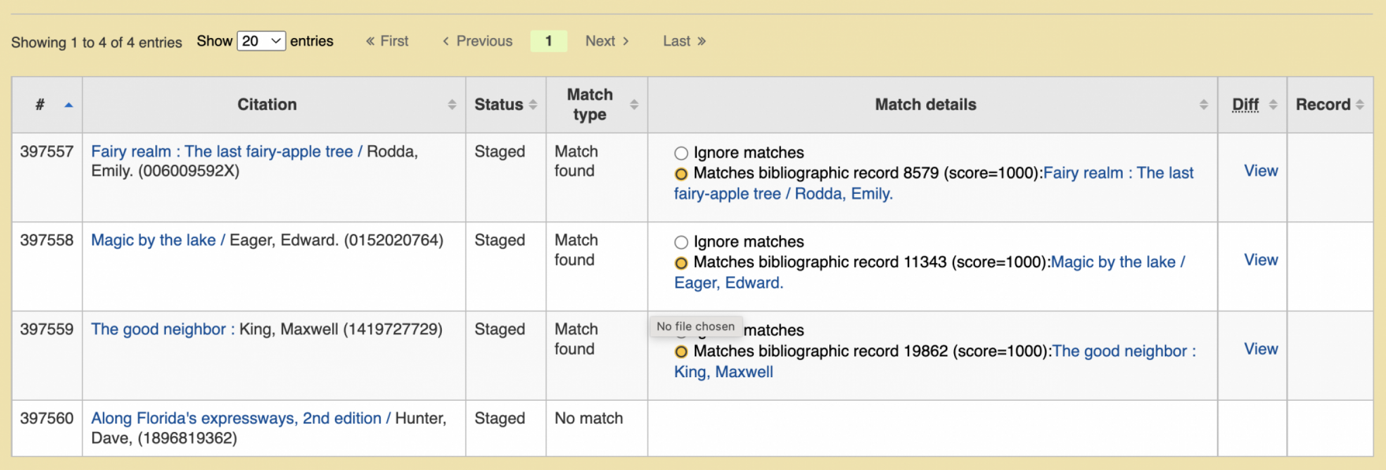
Task: View diff for record 397558
Action: point(1261,260)
